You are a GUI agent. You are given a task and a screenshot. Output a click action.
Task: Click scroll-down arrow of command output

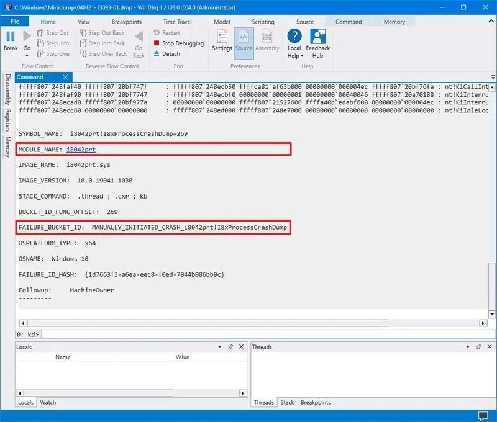[492, 314]
